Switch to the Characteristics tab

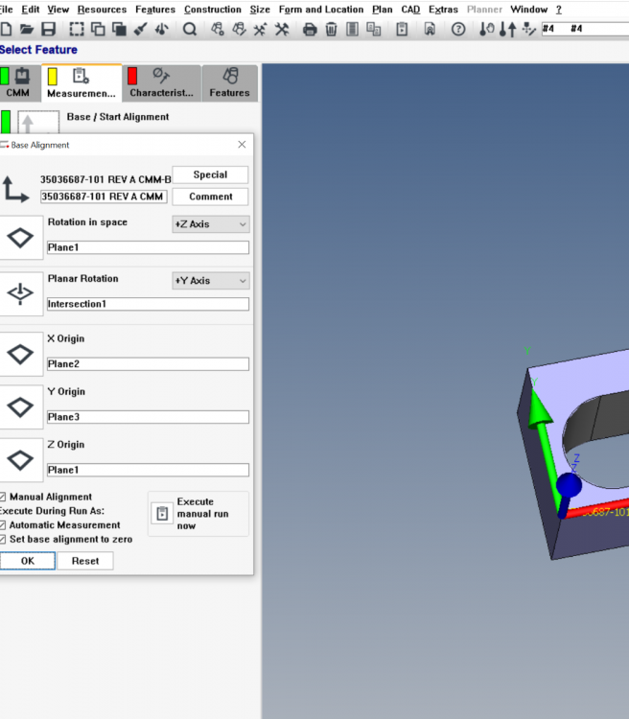(x=161, y=82)
